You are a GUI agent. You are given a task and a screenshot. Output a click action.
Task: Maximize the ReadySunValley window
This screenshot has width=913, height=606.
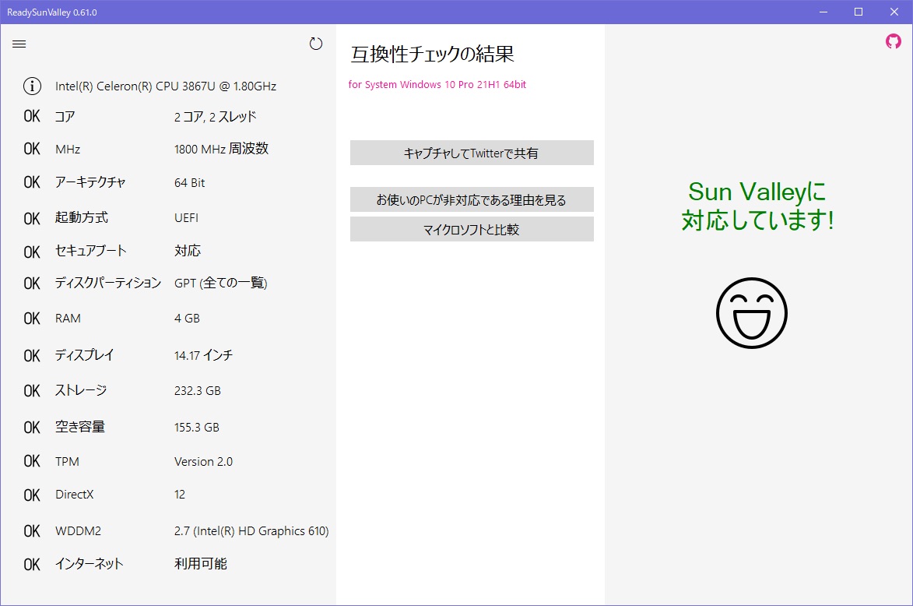coord(859,12)
